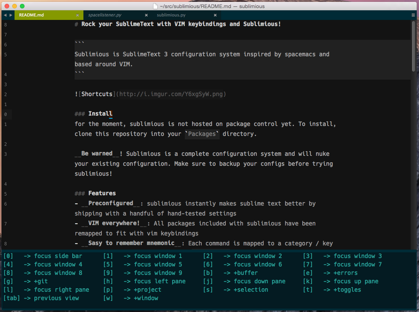Screen dimensions: 419x312
Task: Click the '[7] -> focus window 7' entry
Action: click(342, 265)
